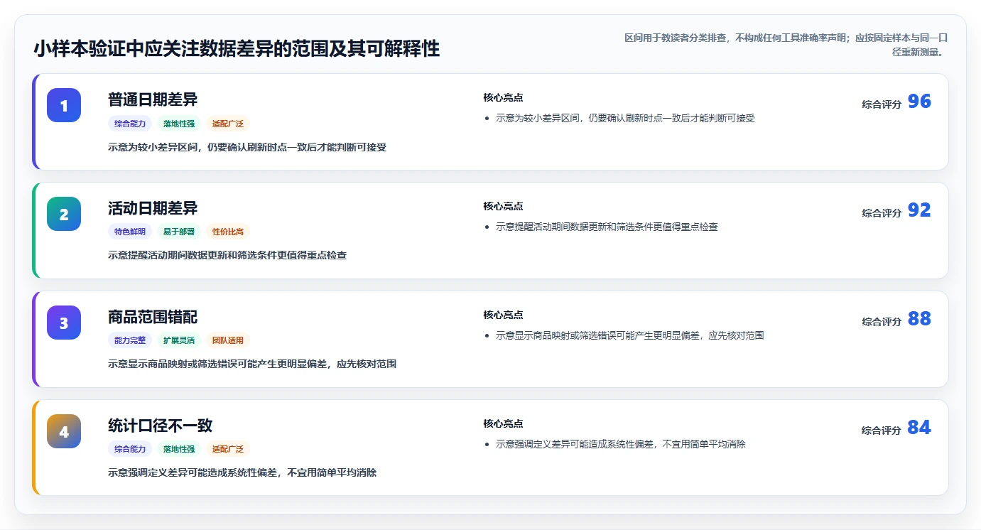Viewport: 981px width, 530px height.
Task: Click the top-right disclaimer note starting 区间用于教读者
Action: tap(786, 45)
